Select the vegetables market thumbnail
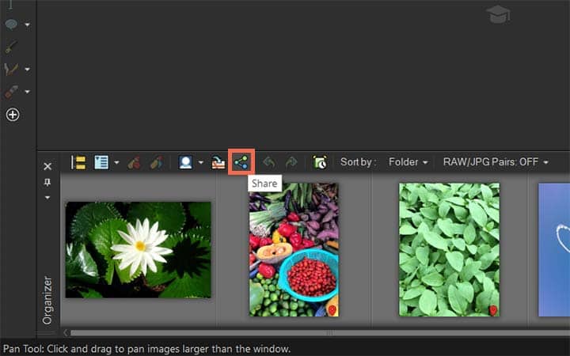The width and height of the screenshot is (570, 356). click(x=294, y=249)
